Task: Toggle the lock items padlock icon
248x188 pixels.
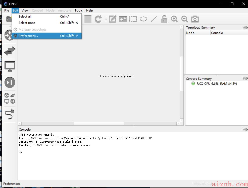Action: (x=164, y=19)
